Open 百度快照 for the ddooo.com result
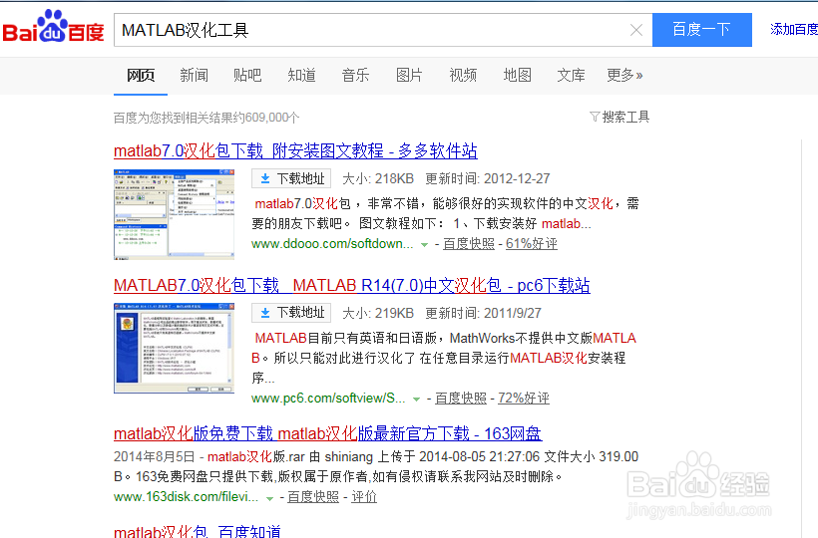This screenshot has width=818, height=538. [469, 244]
